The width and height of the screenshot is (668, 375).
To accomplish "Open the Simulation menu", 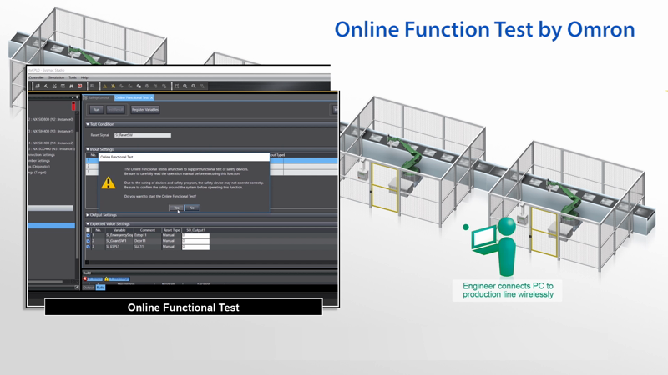I will point(56,77).
